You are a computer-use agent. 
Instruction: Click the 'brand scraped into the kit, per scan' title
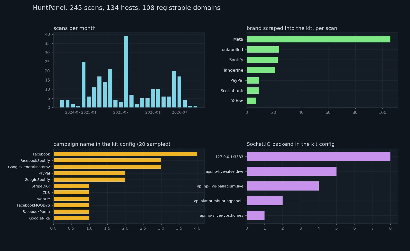click(x=292, y=28)
